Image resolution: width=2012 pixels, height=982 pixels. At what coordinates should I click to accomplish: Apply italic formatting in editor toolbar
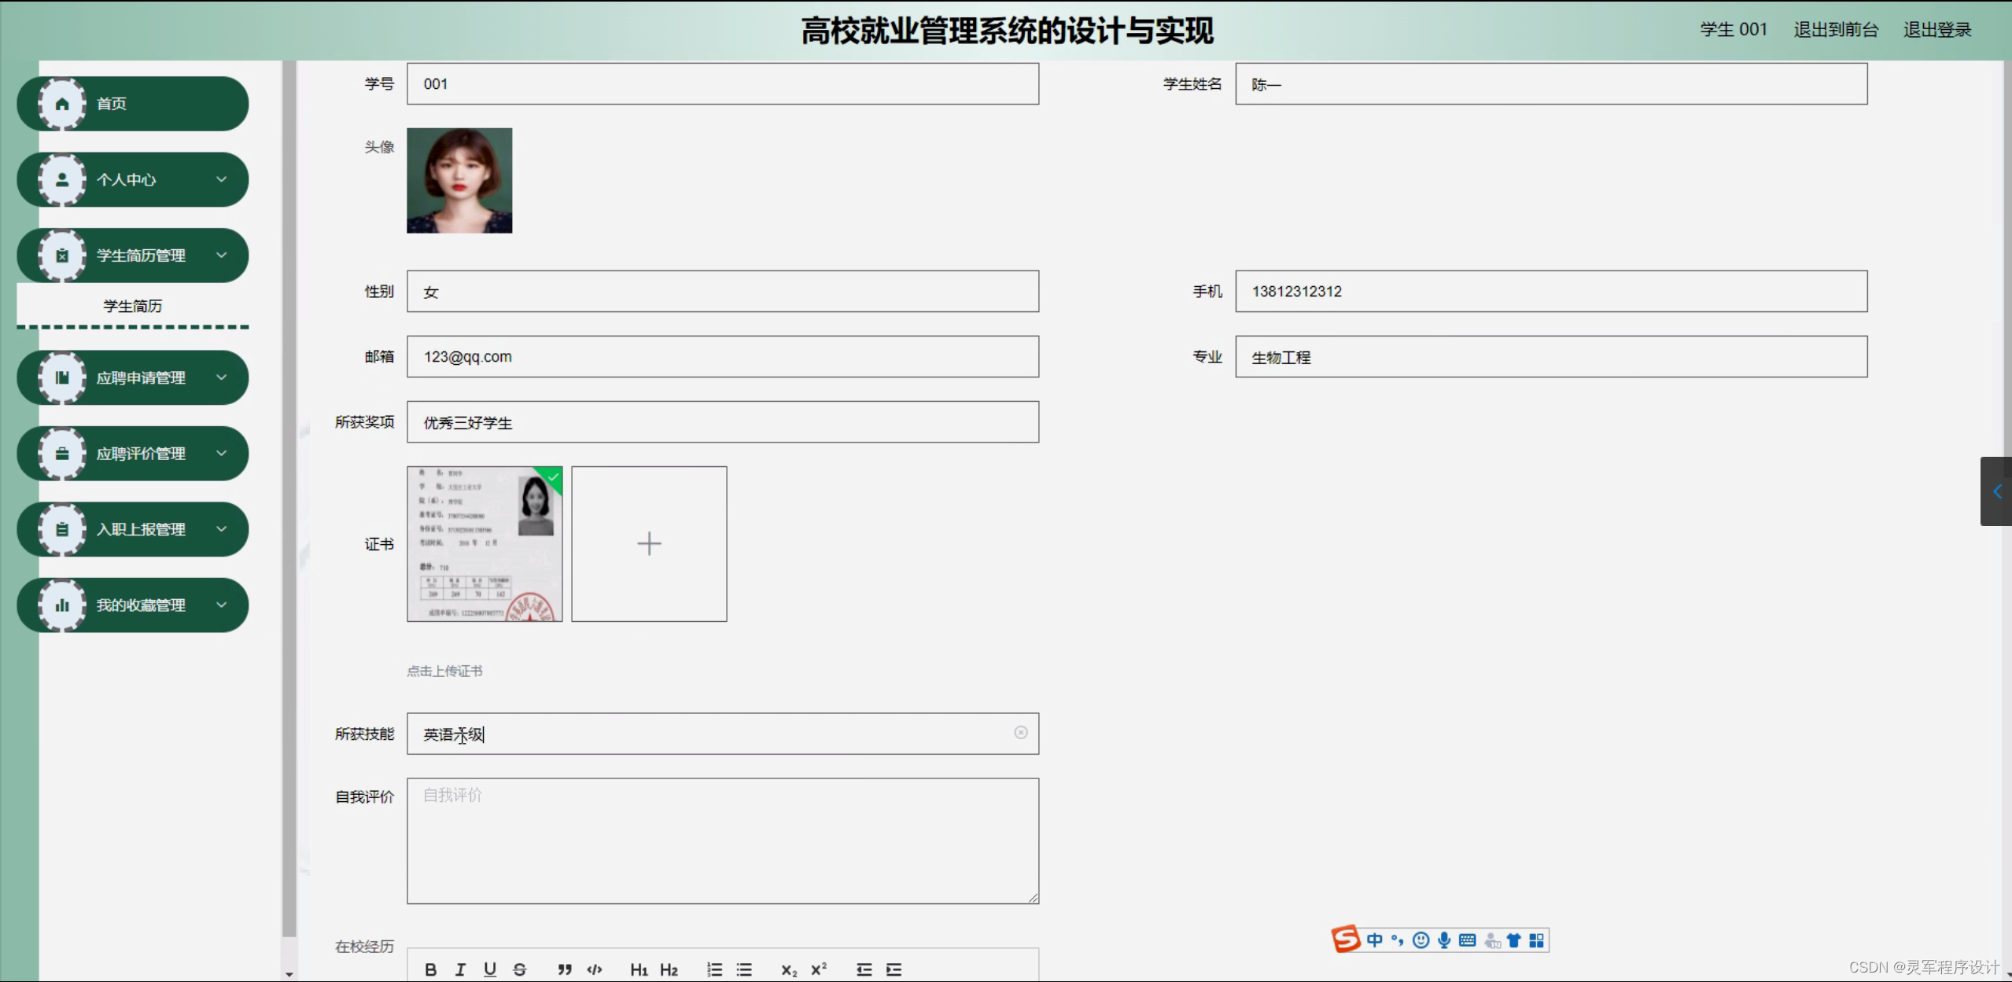point(460,969)
